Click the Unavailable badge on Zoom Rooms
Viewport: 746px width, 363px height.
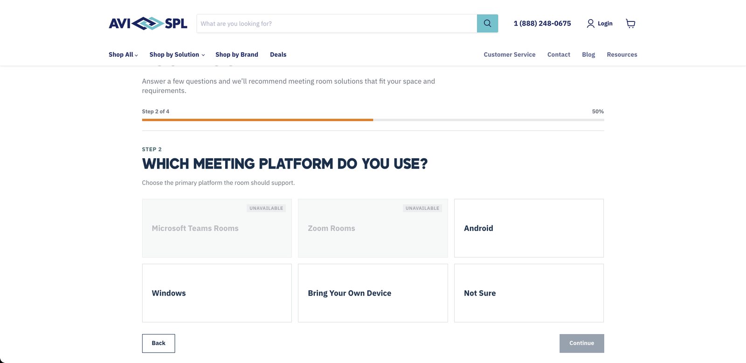[x=422, y=208]
